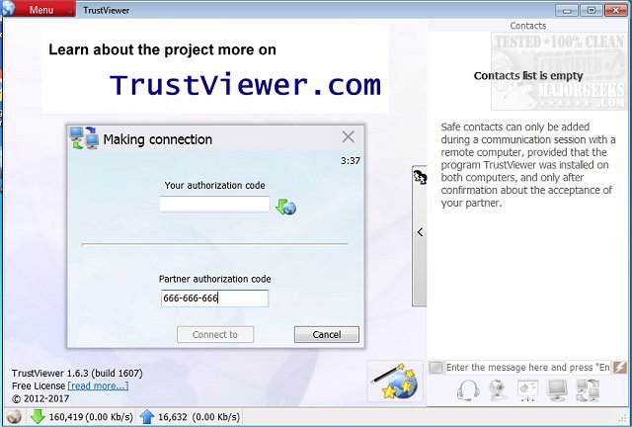Click the TrustViewer.com banner
This screenshot has width=632, height=427.
(215, 68)
